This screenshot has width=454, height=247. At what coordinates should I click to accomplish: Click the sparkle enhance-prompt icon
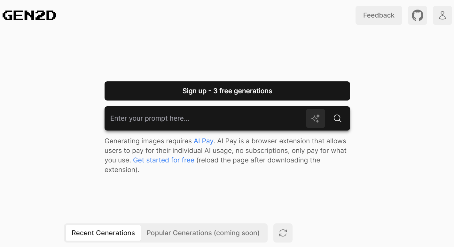pyautogui.click(x=316, y=118)
